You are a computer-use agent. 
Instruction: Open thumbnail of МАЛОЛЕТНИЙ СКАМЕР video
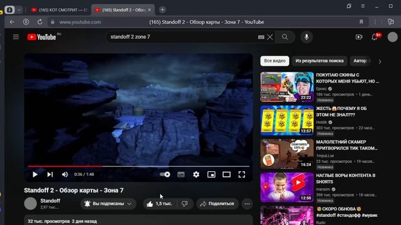click(x=287, y=154)
